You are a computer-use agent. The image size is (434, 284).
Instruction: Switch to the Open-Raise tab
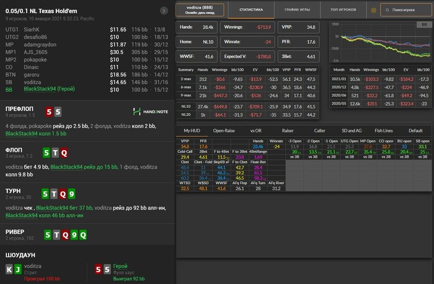coord(224,131)
